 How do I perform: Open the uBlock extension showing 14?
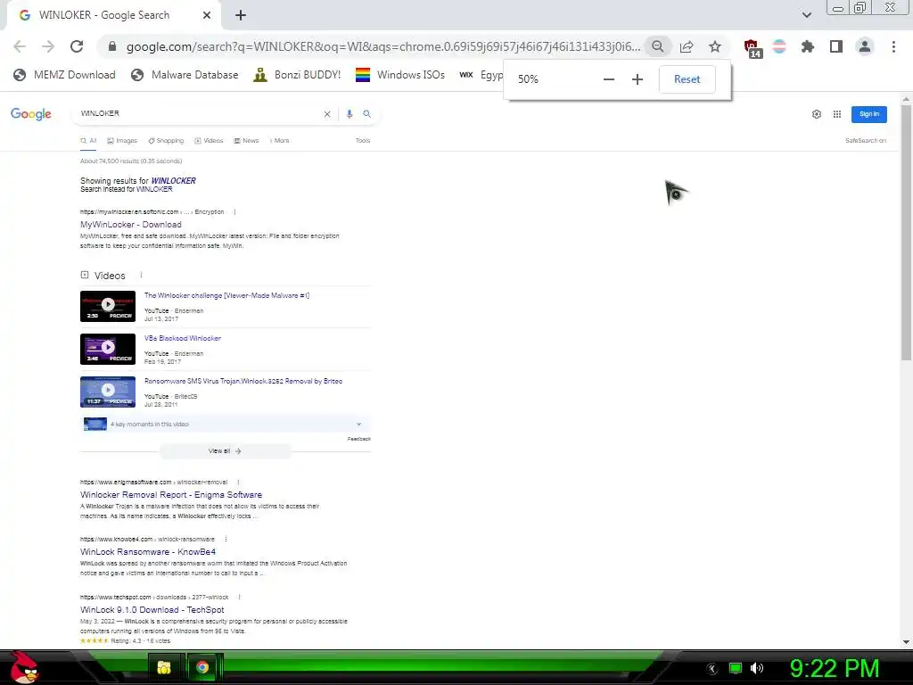[x=752, y=48]
